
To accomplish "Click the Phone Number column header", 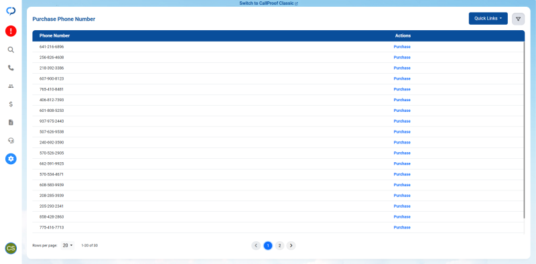I will 55,36.
